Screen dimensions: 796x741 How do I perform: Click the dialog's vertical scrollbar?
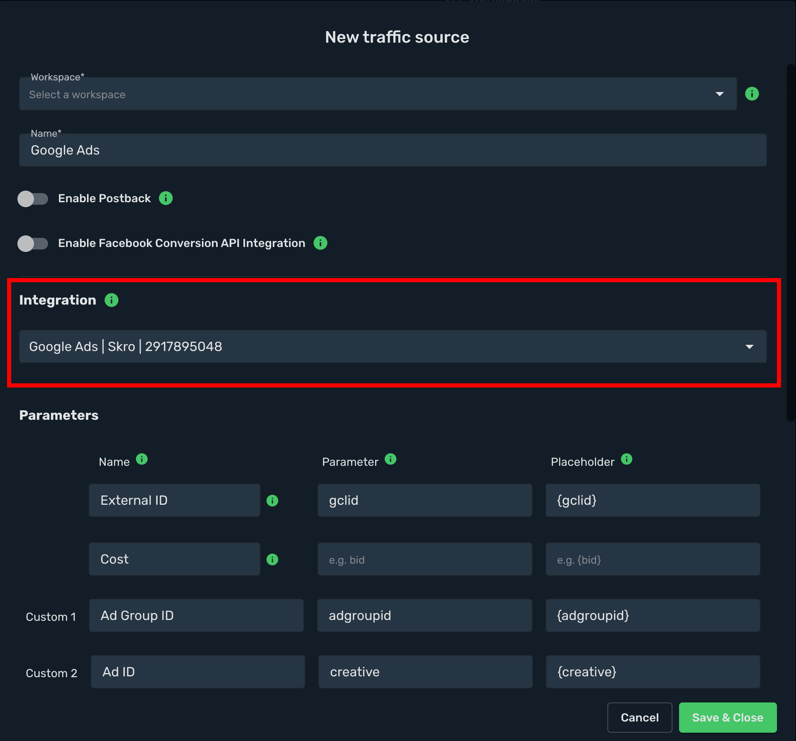click(x=791, y=243)
